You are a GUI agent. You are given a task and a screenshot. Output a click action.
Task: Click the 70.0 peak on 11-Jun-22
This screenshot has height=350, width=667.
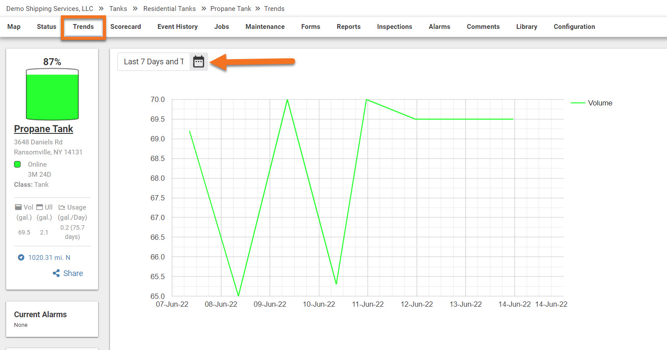[x=367, y=100]
